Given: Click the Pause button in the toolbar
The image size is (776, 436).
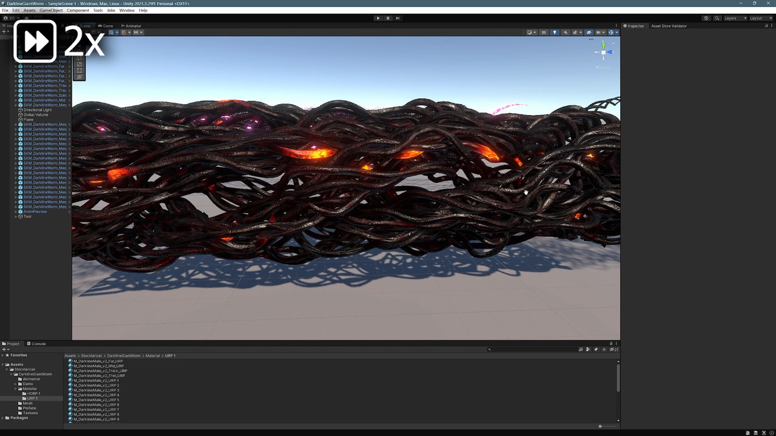Looking at the screenshot, I should pos(388,18).
